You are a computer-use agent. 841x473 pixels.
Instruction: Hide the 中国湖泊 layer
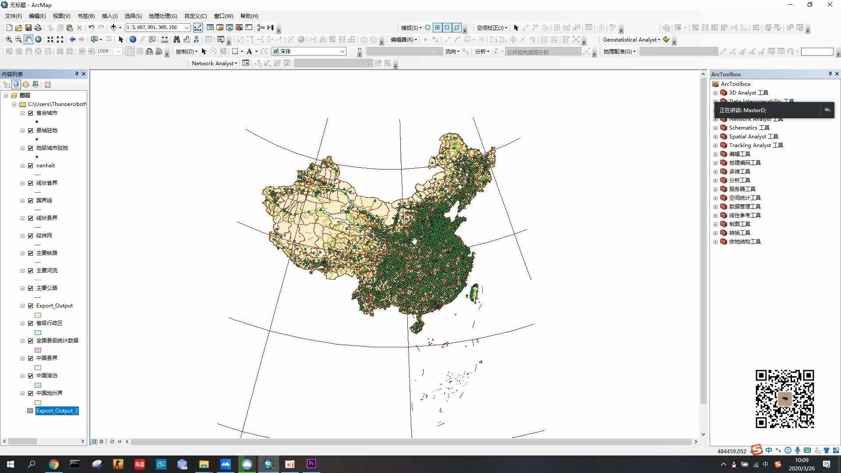click(31, 376)
